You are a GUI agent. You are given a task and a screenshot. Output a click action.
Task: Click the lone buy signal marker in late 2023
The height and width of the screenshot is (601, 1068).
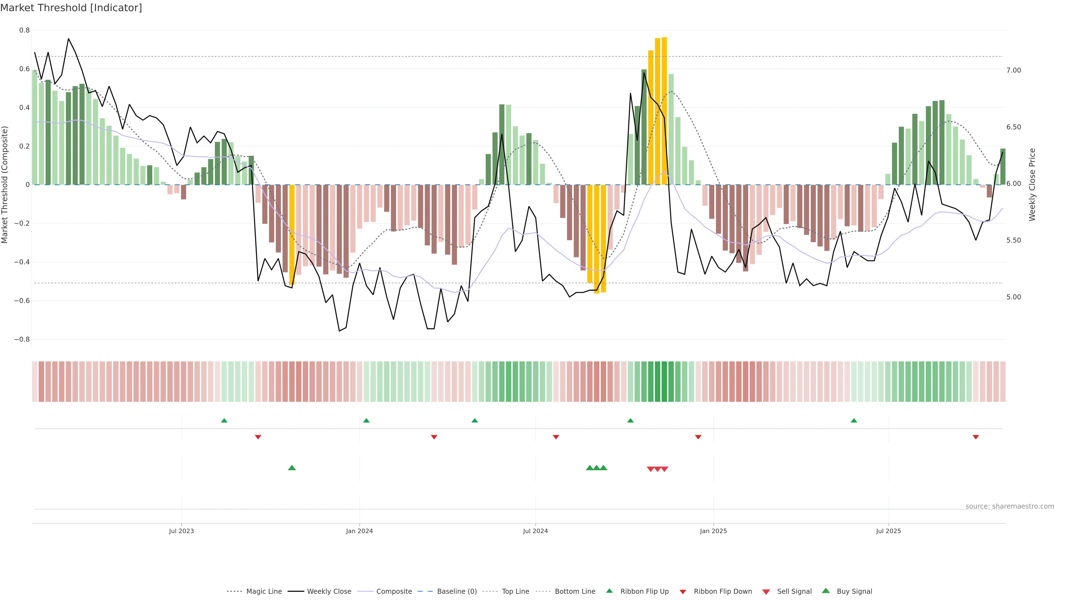tap(292, 468)
